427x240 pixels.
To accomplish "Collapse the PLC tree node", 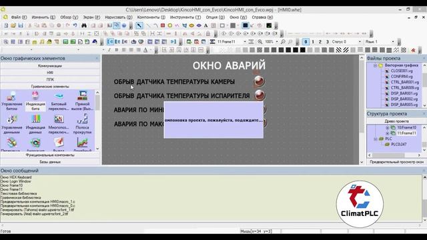I will [x=375, y=139].
